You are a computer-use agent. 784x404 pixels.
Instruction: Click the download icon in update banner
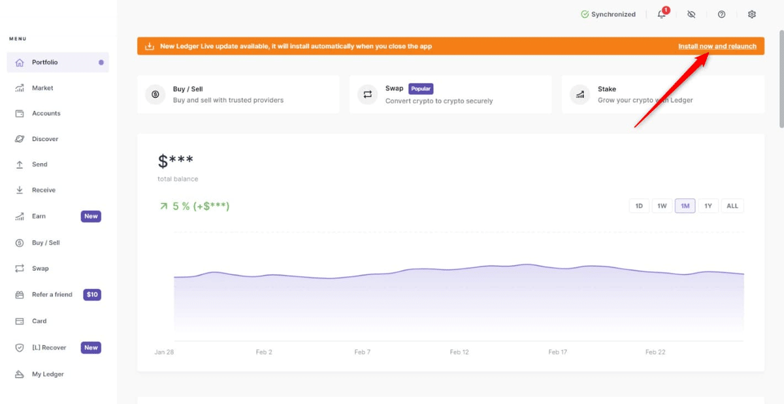[x=150, y=46]
